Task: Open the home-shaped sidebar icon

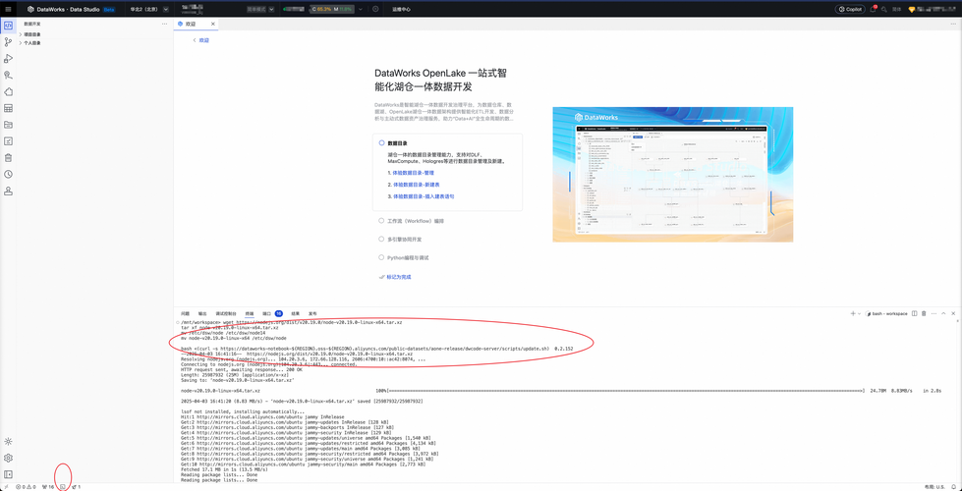Action: tap(9, 92)
